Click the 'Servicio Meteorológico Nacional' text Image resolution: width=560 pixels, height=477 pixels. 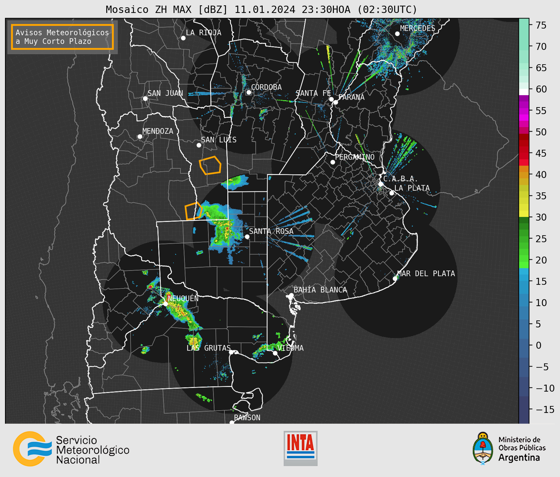[x=93, y=450]
